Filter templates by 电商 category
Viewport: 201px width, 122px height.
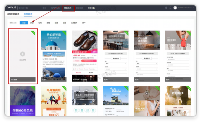coord(40,23)
